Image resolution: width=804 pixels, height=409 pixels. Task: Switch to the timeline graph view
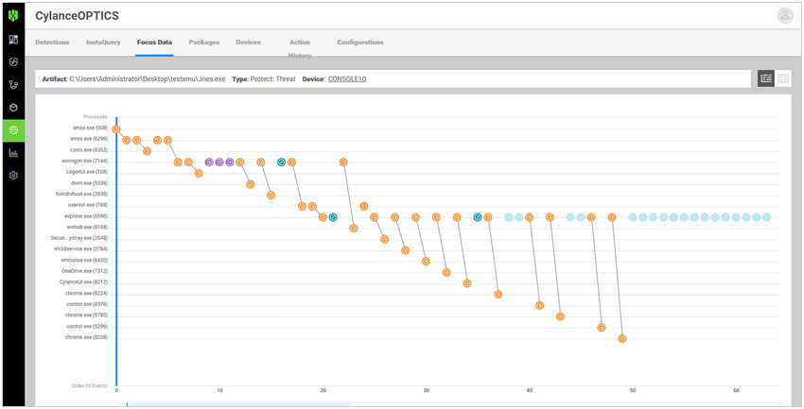[x=766, y=78]
